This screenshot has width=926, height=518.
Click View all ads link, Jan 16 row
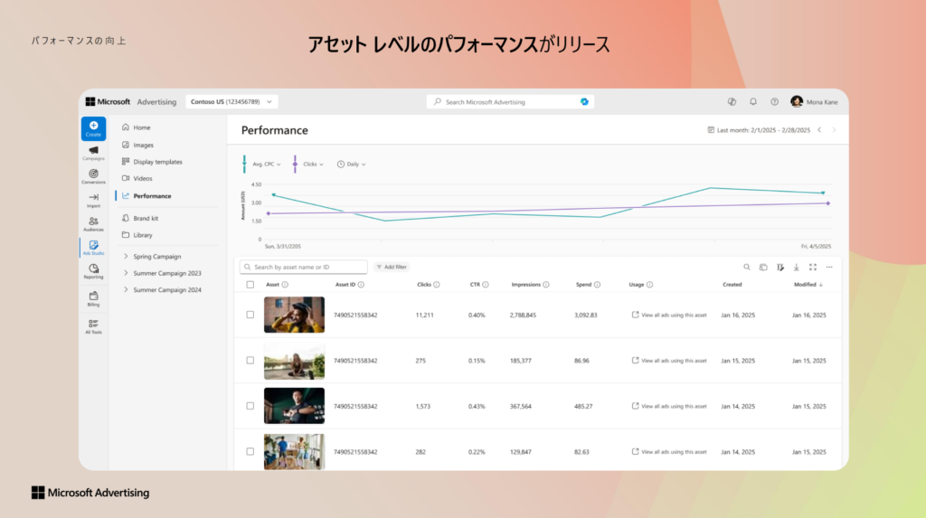pyautogui.click(x=669, y=315)
